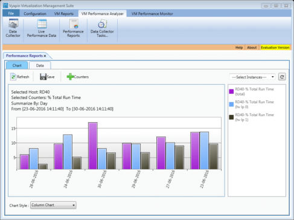
Task: Open the File menu
Action: tap(11, 13)
